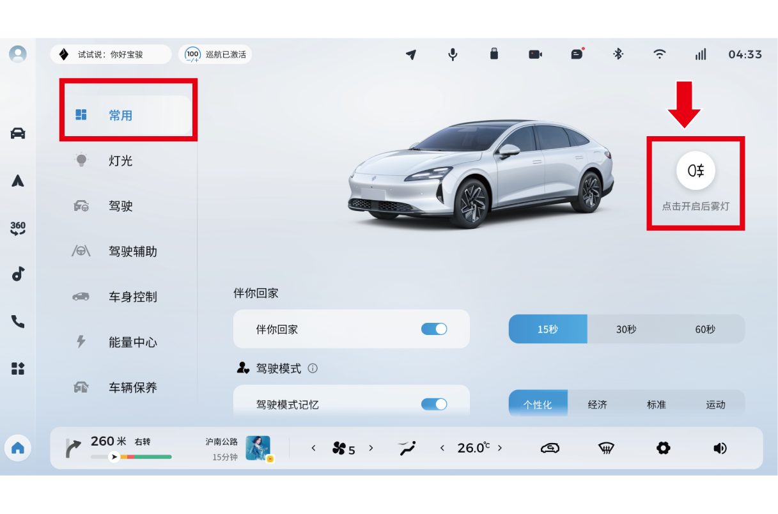Tap the Wi-Fi status icon
This screenshot has height=514, width=778.
[660, 54]
